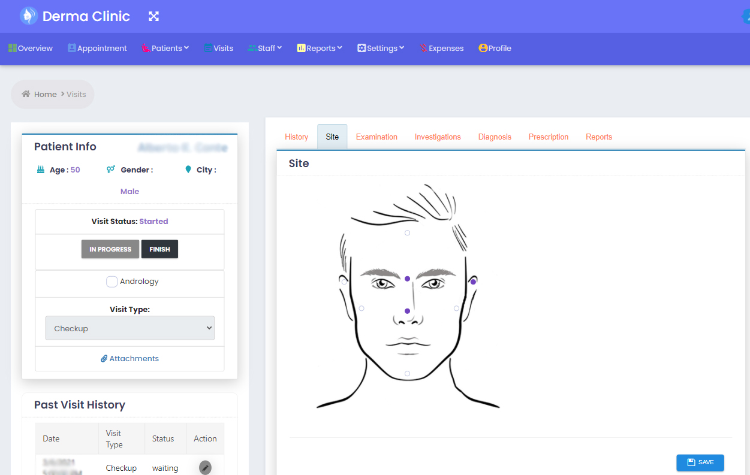The image size is (750, 475).
Task: Expand the Patients menu
Action: (165, 48)
